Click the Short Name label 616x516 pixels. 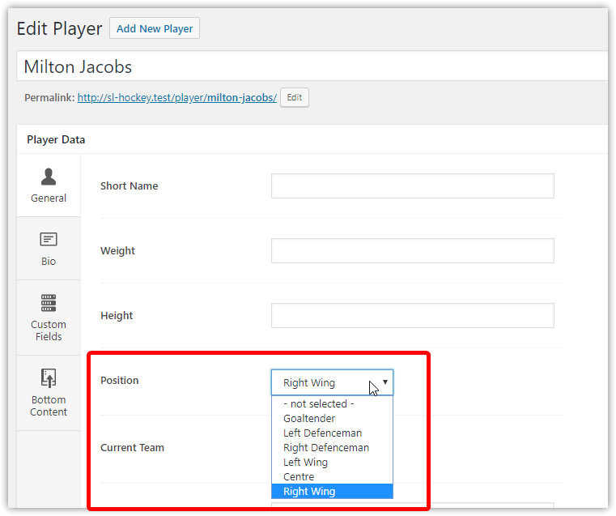[129, 186]
